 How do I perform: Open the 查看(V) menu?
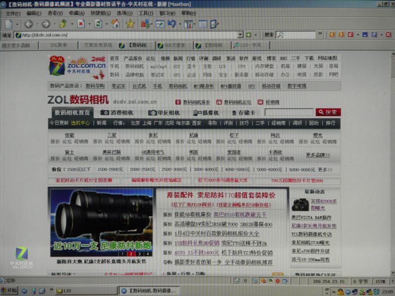(55, 13)
